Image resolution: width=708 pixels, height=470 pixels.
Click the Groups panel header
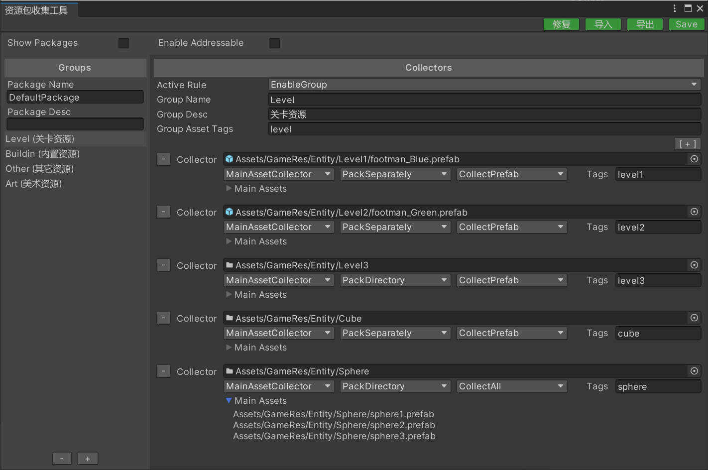pos(75,68)
